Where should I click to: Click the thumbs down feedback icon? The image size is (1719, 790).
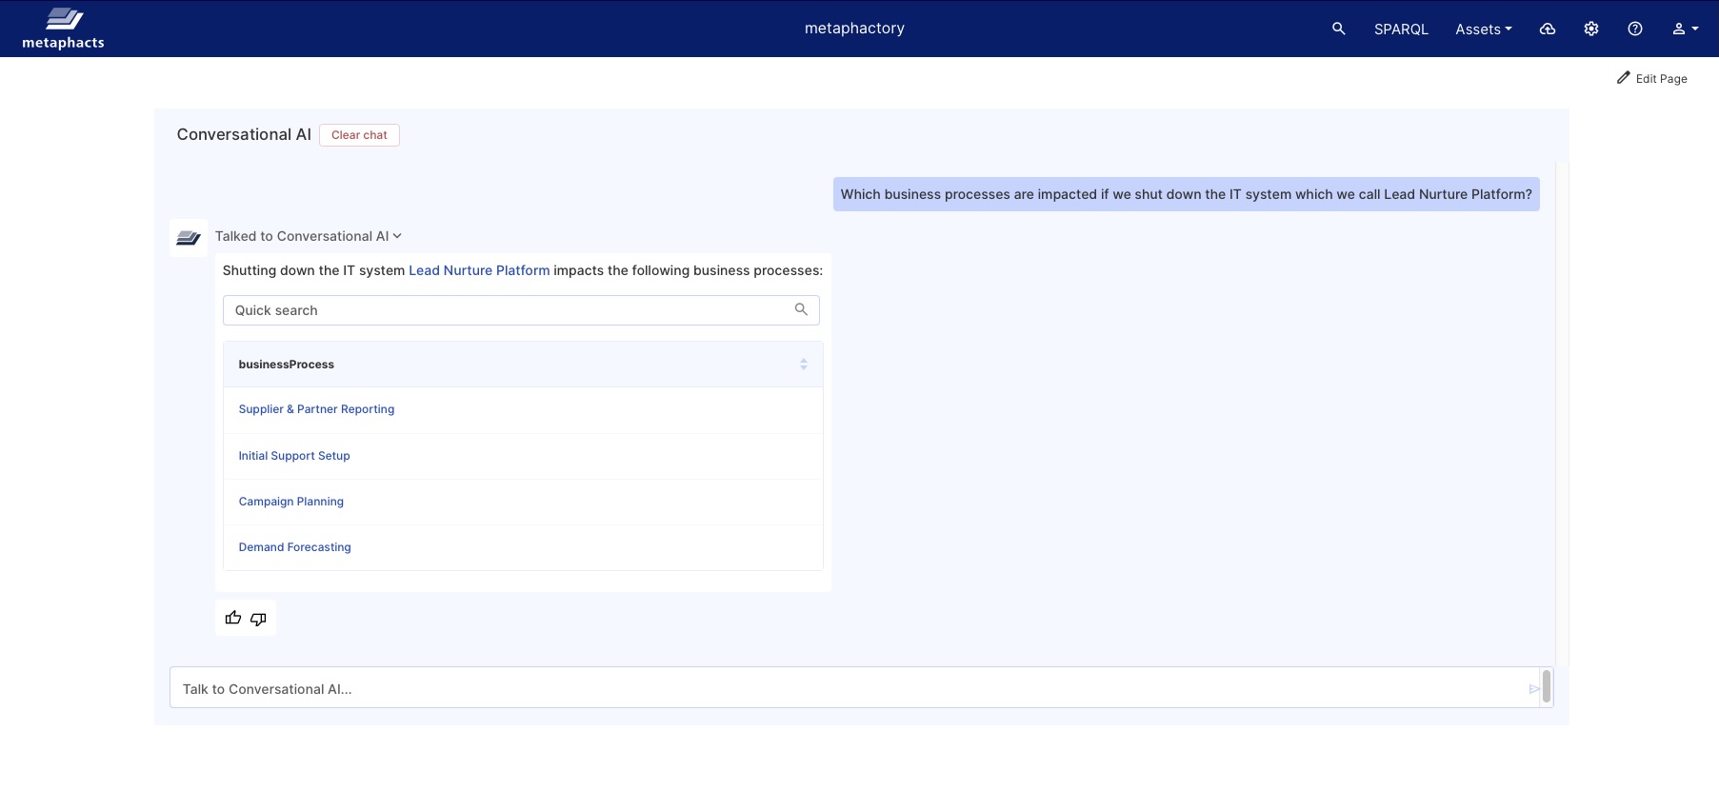pos(258,619)
